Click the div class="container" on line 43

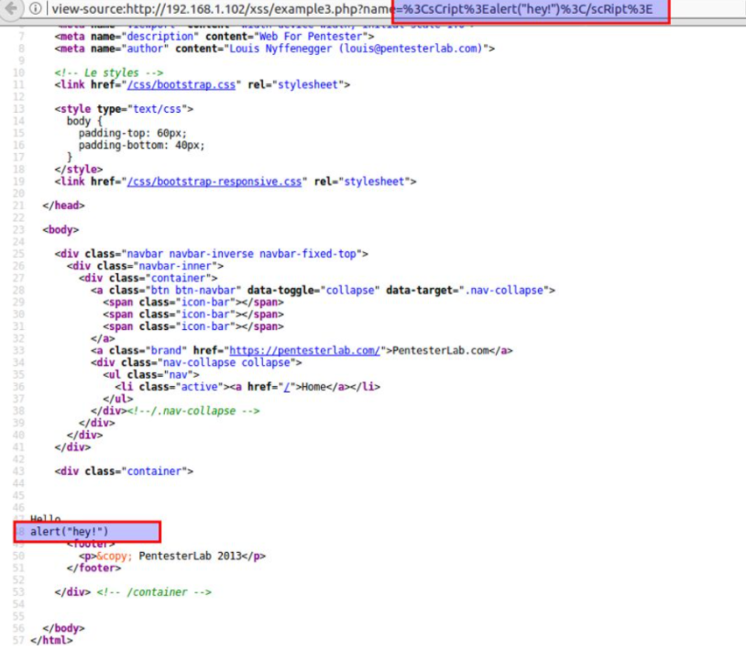tap(124, 471)
